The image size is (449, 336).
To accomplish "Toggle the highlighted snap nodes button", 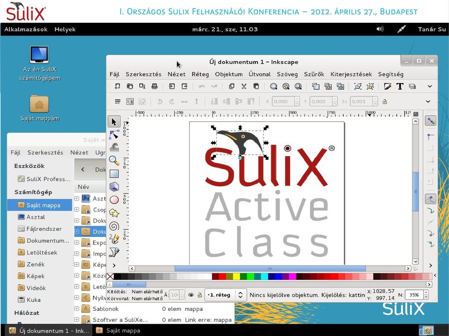I will [430, 199].
